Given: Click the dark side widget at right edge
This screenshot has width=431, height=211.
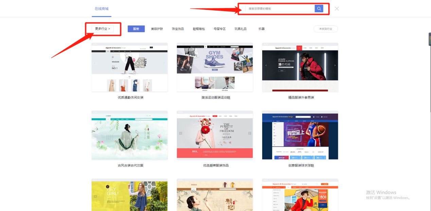Looking at the screenshot, I should click(430, 39).
